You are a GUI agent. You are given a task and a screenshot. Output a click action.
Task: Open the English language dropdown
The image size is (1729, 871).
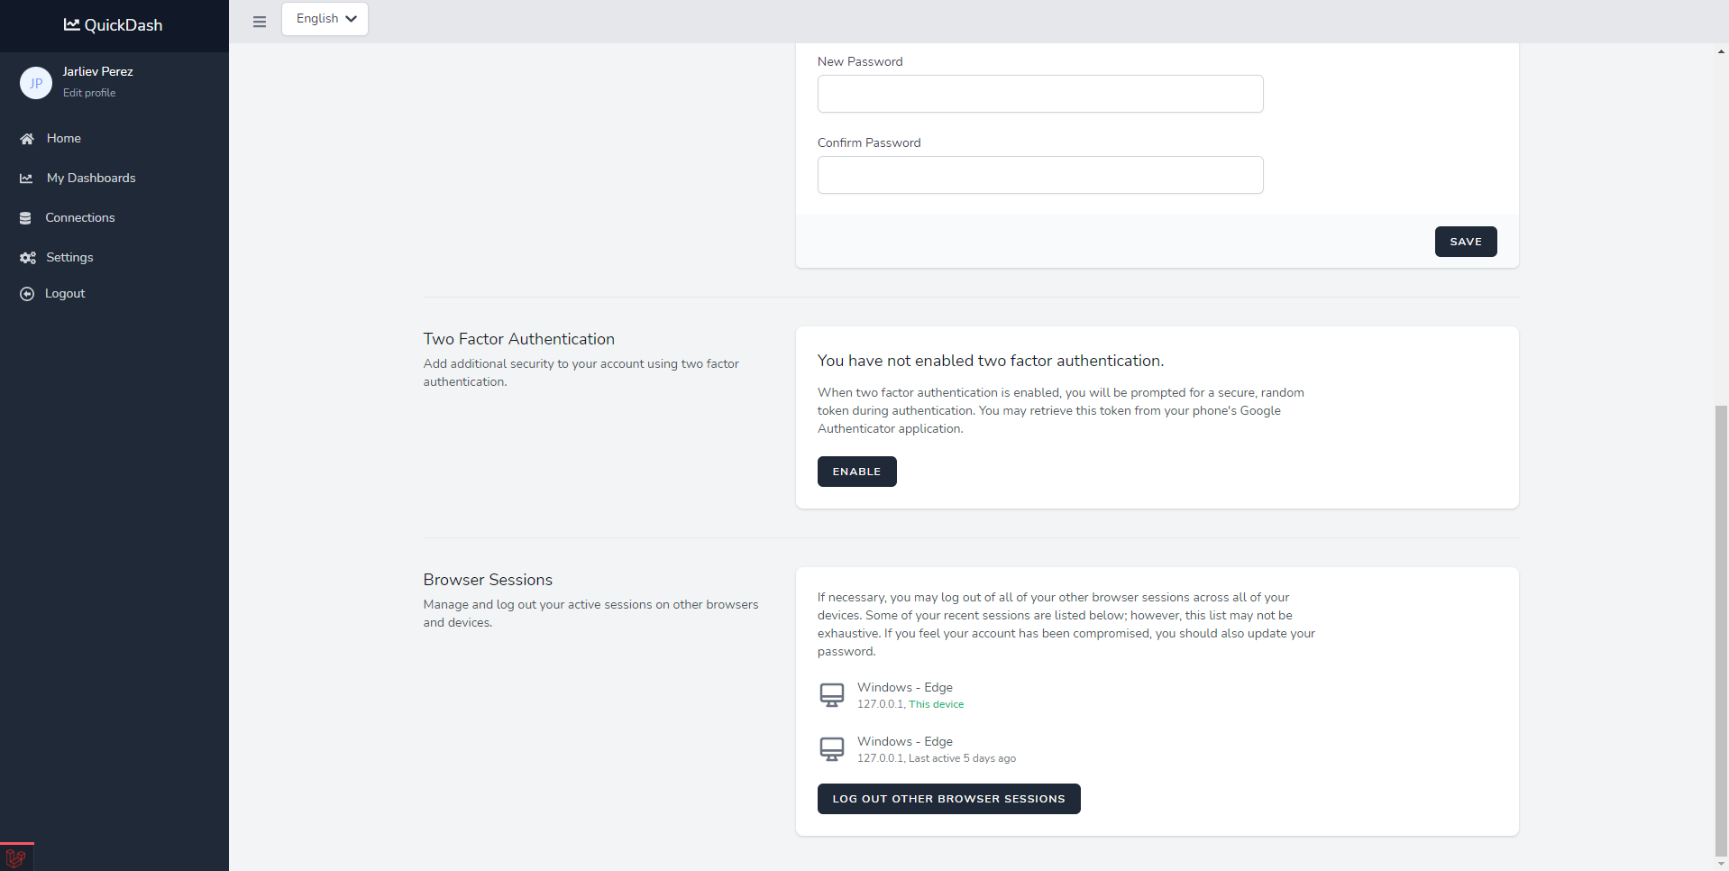click(325, 19)
